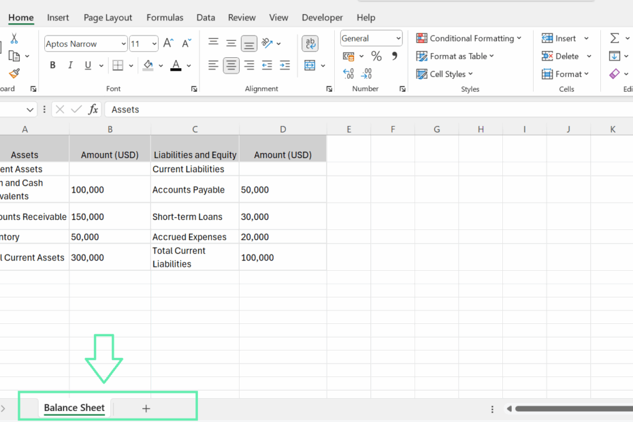
Task: Increase decimal places
Action: 348,74
